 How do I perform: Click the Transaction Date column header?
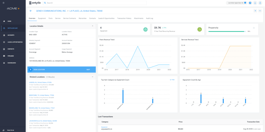(253, 122)
